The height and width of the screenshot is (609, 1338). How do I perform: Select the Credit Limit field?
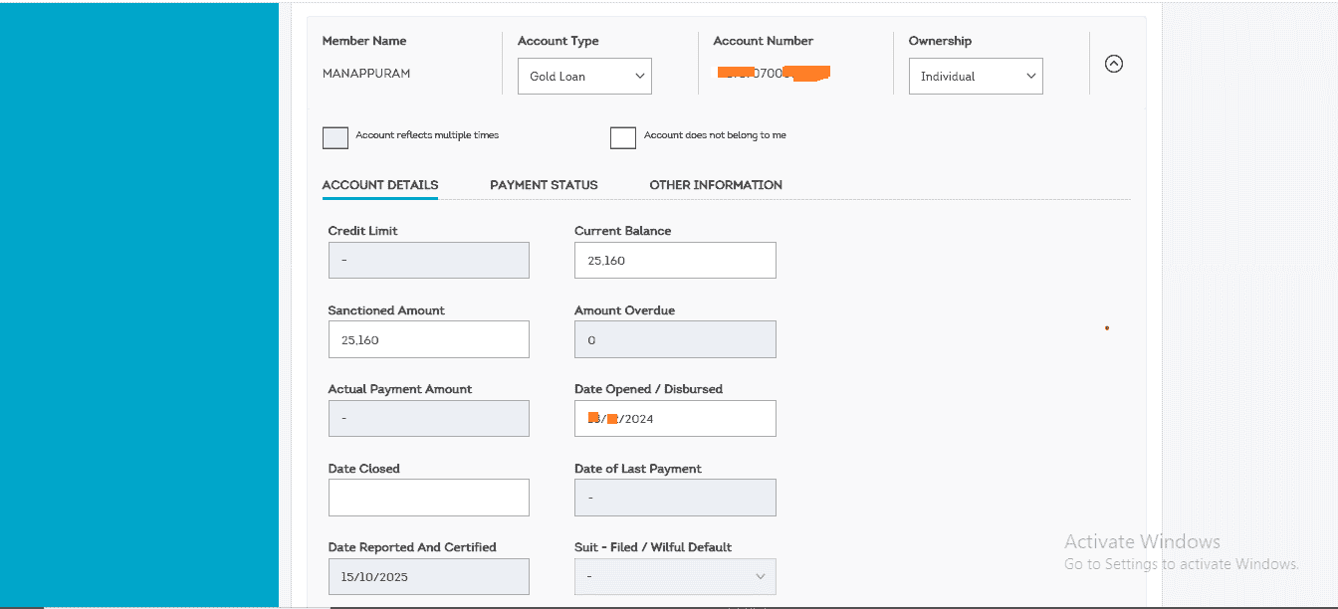[428, 260]
